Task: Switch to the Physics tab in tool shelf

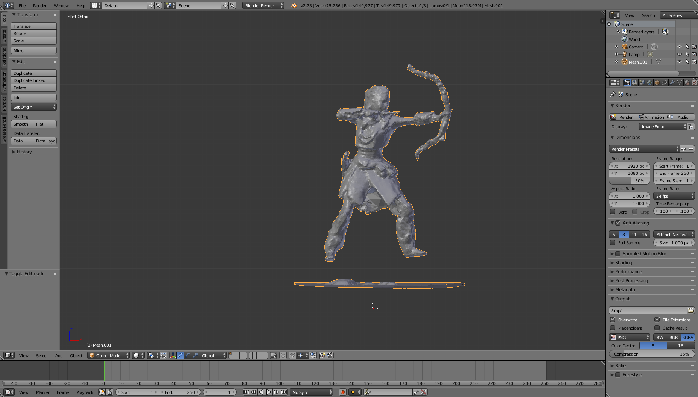Action: (4, 103)
